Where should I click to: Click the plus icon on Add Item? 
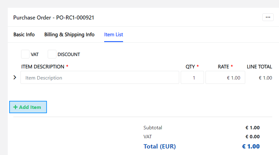[x=15, y=107]
